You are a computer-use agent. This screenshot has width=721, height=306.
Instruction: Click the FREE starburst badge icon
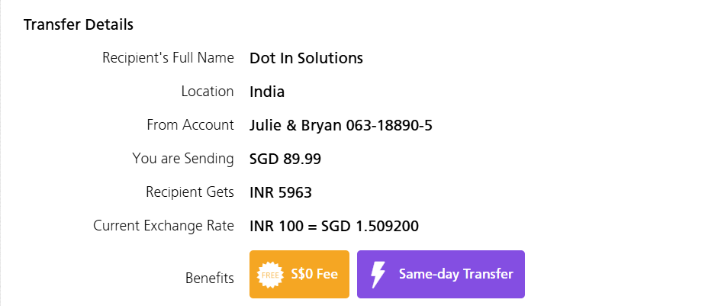[270, 275]
